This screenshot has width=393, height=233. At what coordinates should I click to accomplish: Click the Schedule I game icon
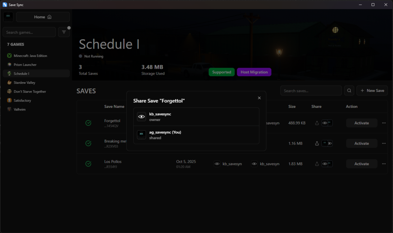click(x=9, y=74)
